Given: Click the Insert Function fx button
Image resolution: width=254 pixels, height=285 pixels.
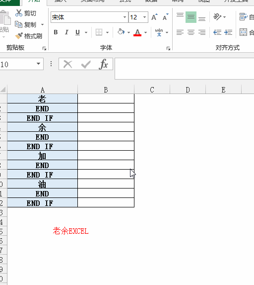Looking at the screenshot, I should coord(104,64).
